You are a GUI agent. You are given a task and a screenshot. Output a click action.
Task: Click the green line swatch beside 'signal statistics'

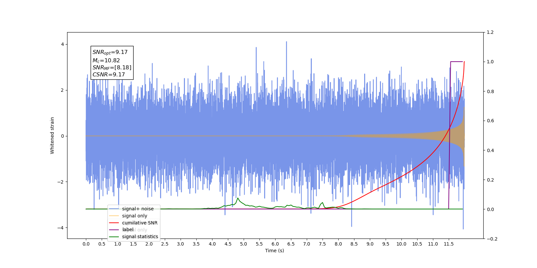click(114, 237)
